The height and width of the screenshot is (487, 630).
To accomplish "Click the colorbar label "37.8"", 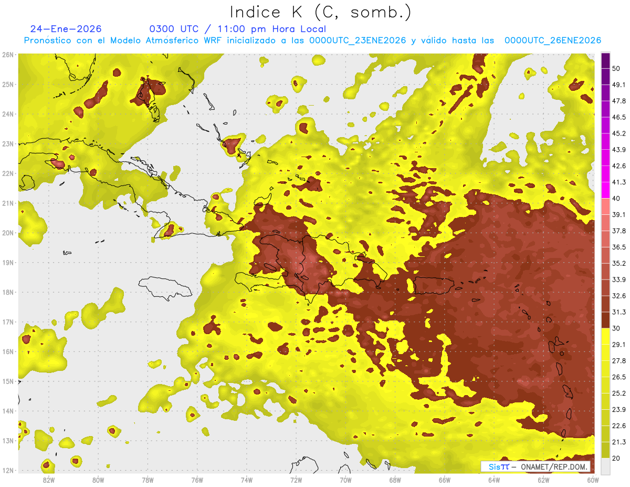I will (x=619, y=231).
